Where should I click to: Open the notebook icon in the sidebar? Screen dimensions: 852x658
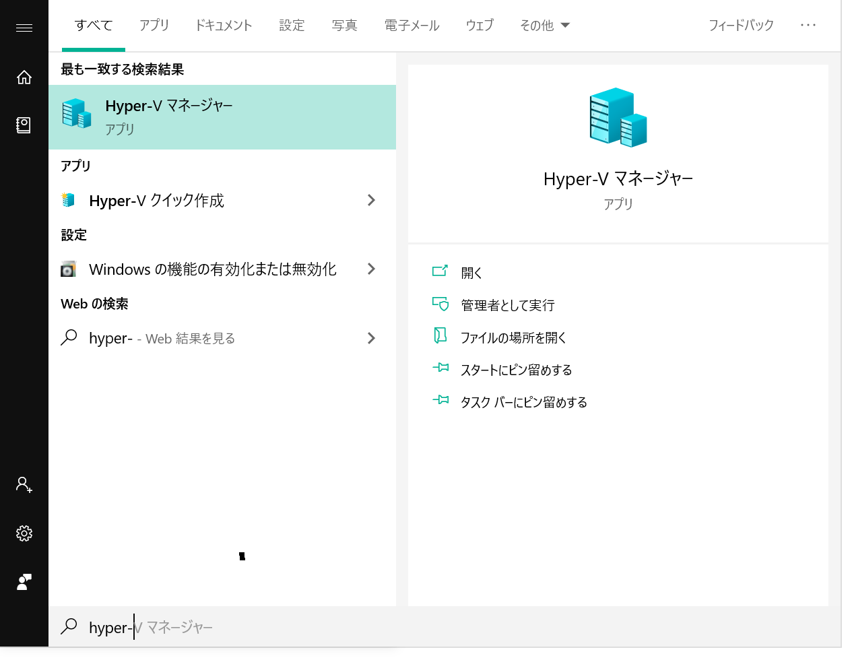click(x=24, y=125)
